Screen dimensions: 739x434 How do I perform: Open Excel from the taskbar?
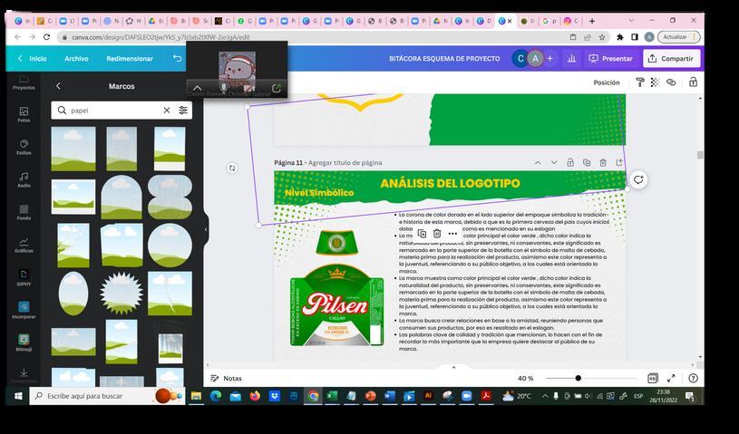332,396
